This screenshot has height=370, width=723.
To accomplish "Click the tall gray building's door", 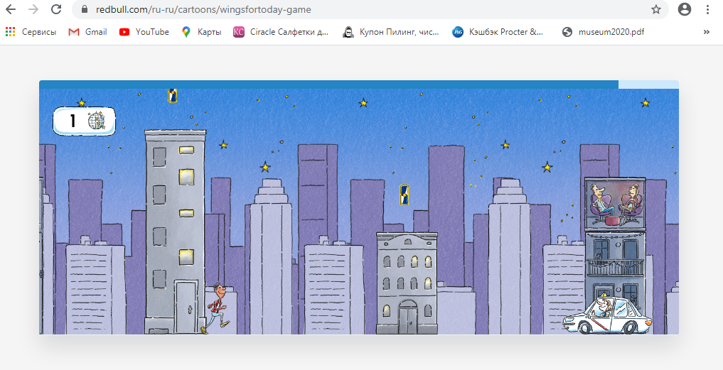I will tap(187, 306).
